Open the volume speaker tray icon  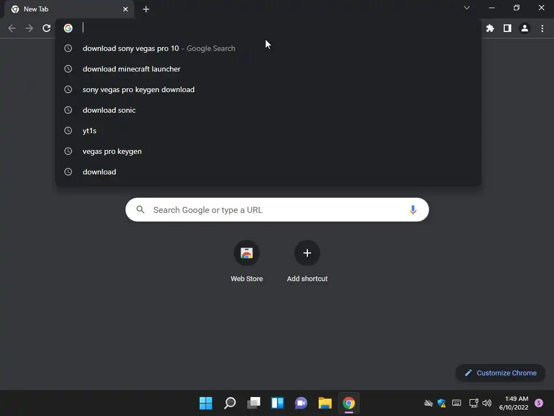pyautogui.click(x=487, y=403)
